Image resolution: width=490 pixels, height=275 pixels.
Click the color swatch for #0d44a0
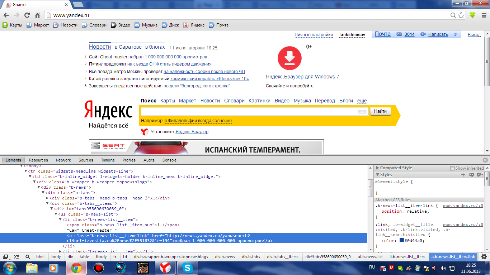coord(402,241)
